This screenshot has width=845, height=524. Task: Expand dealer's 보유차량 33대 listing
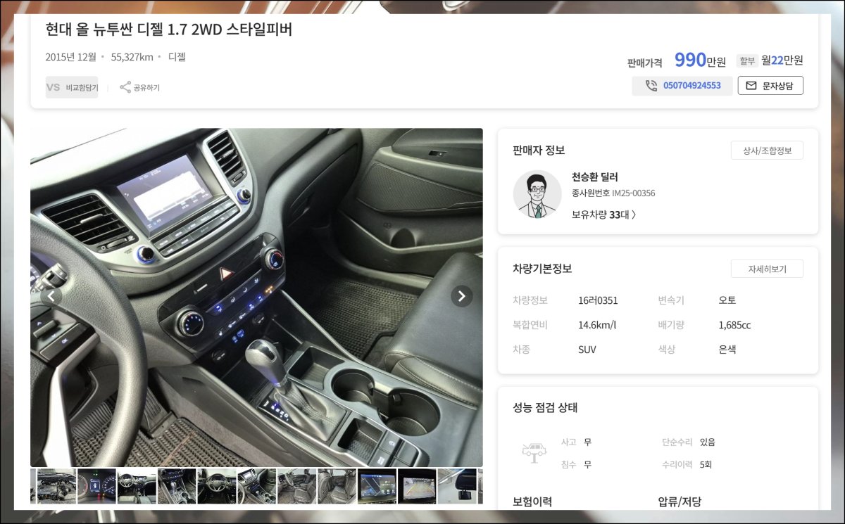pos(603,215)
